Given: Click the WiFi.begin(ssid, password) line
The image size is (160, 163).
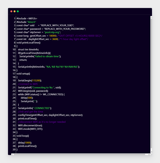Looking at the screenshot, I should click(33, 91).
